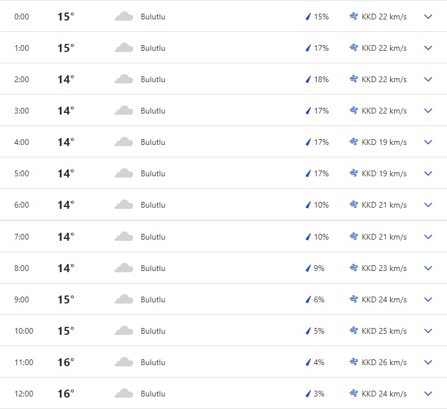Click the raindrop icon next to 18%
Image resolution: width=447 pixels, height=409 pixels.
[308, 79]
